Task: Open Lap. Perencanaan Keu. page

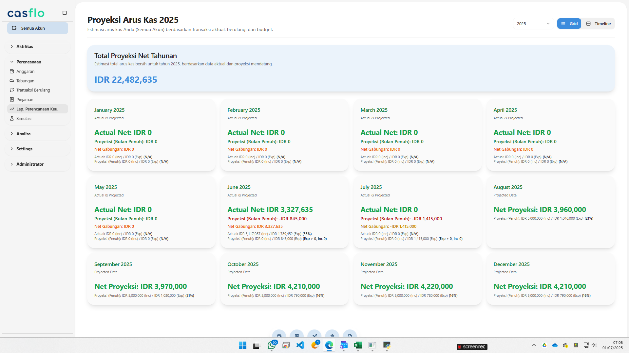Action: [38, 109]
